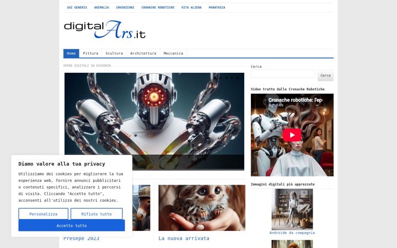Open the Sui Generis category
This screenshot has width=397, height=248.
click(x=77, y=8)
